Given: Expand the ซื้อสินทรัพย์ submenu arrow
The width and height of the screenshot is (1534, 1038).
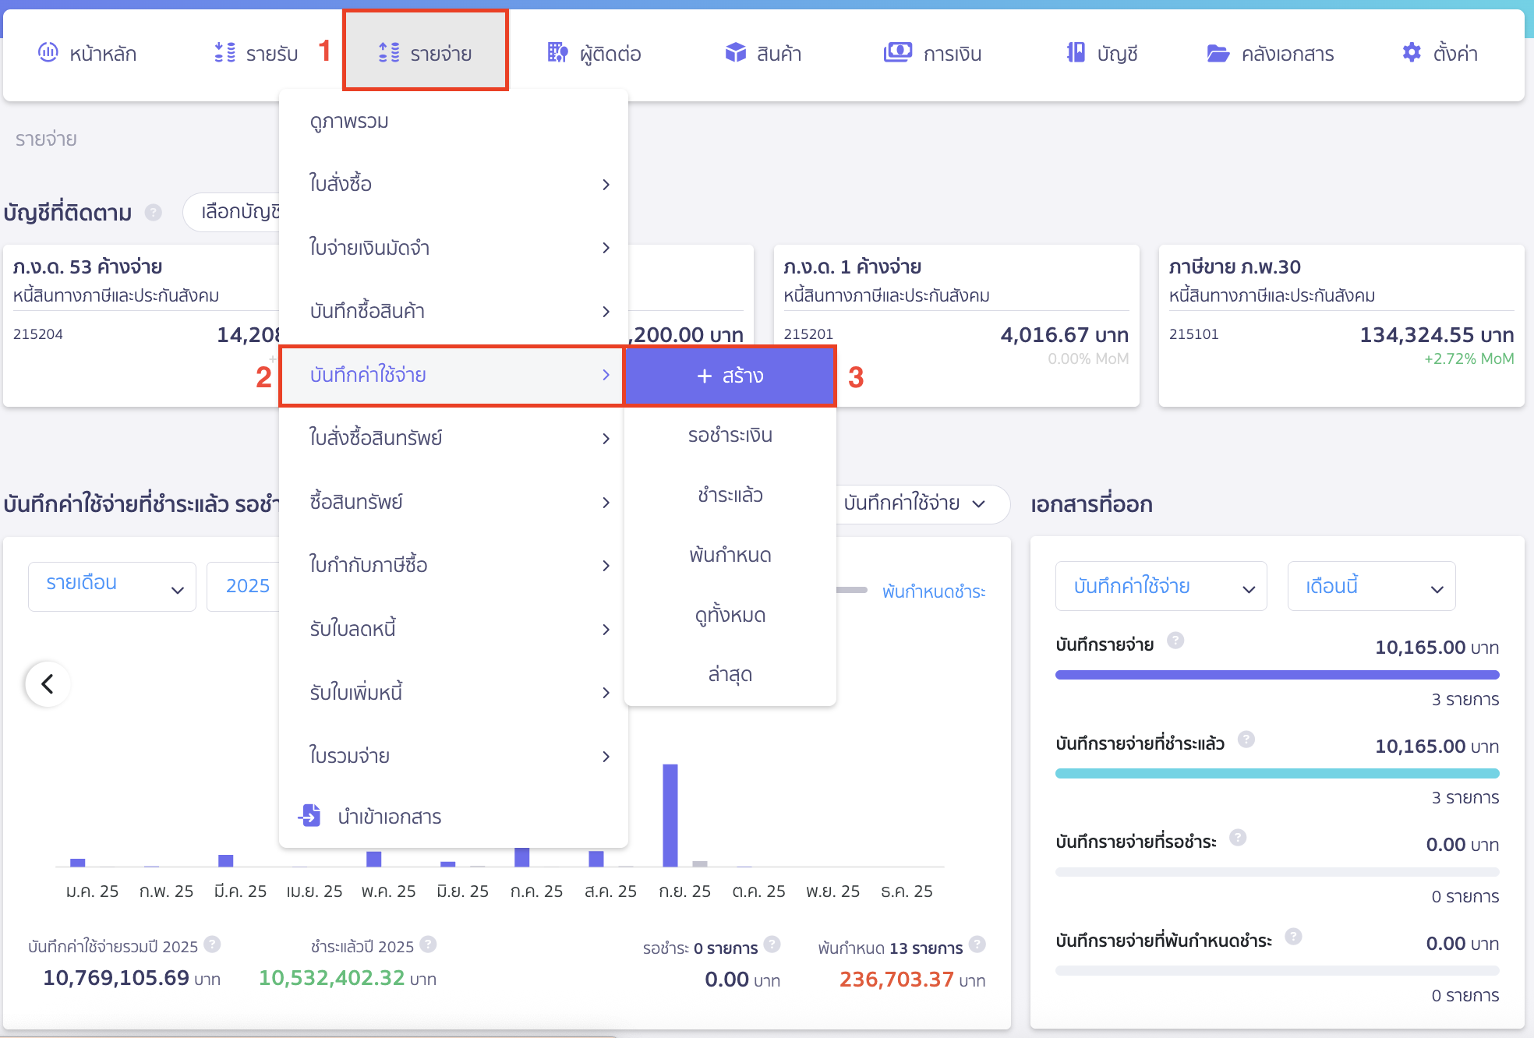Looking at the screenshot, I should pyautogui.click(x=606, y=503).
